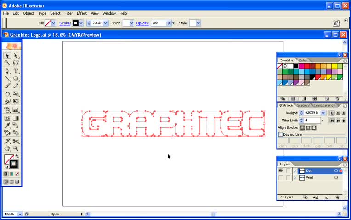The width and height of the screenshot is (351, 220).
Task: Activate the Rotate tool
Action: [x=7, y=94]
